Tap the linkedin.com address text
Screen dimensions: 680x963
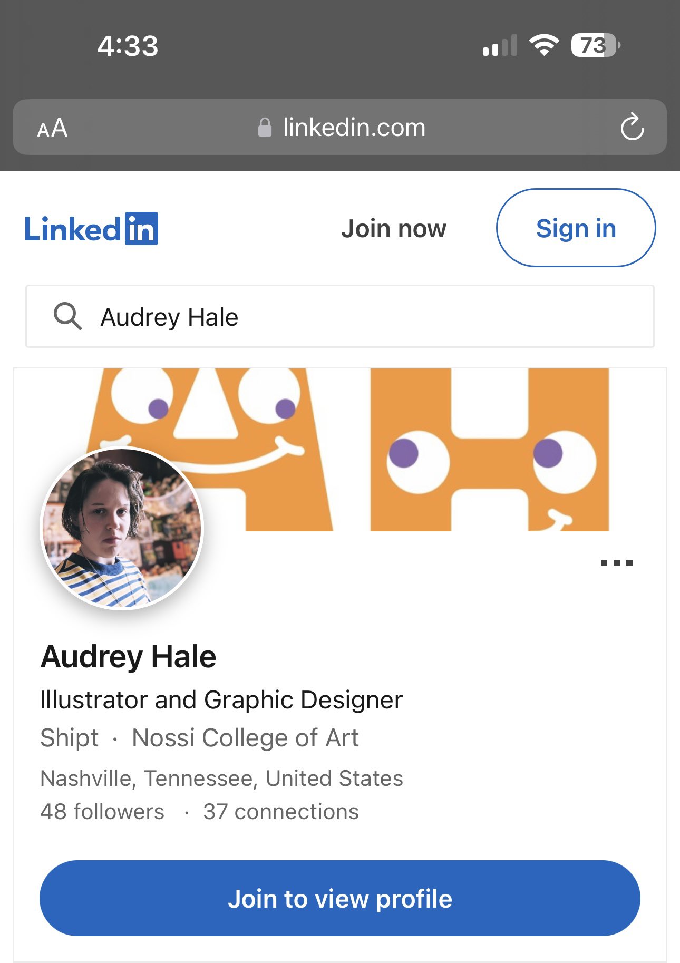[x=354, y=127]
